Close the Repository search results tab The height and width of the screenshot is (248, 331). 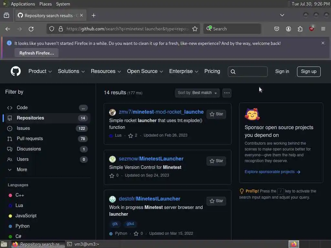[81, 15]
